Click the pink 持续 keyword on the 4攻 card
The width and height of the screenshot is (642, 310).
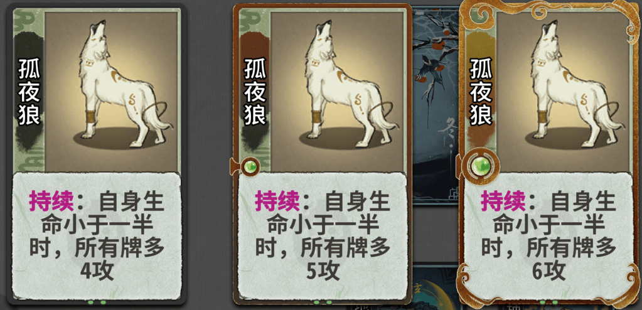(51, 201)
